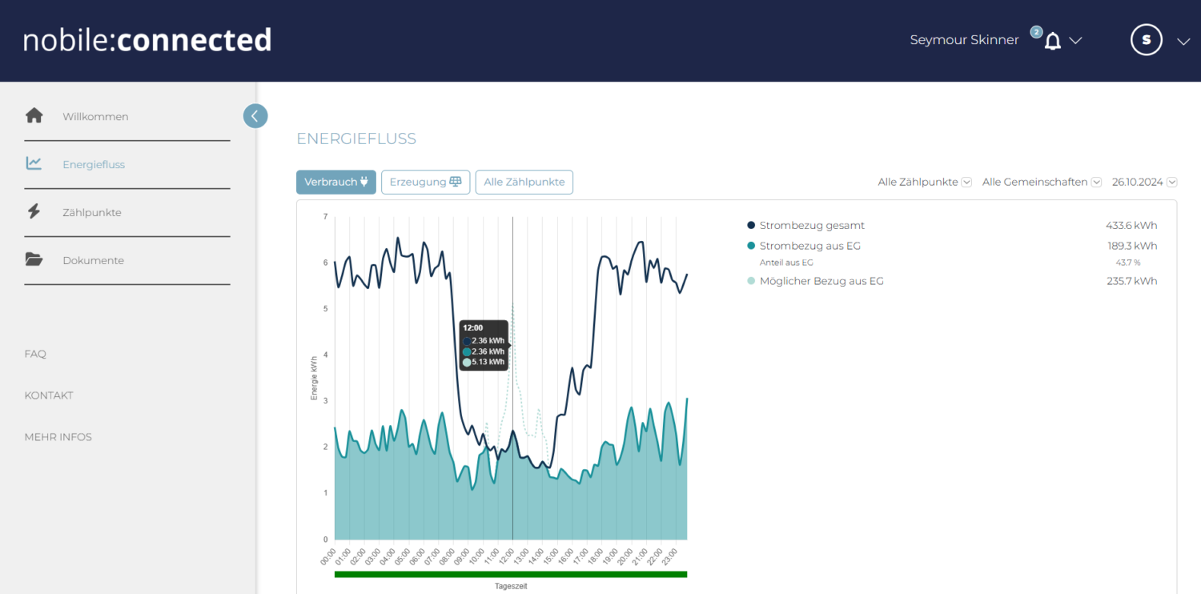
Task: Open notifications via the bell icon
Action: [x=1053, y=41]
